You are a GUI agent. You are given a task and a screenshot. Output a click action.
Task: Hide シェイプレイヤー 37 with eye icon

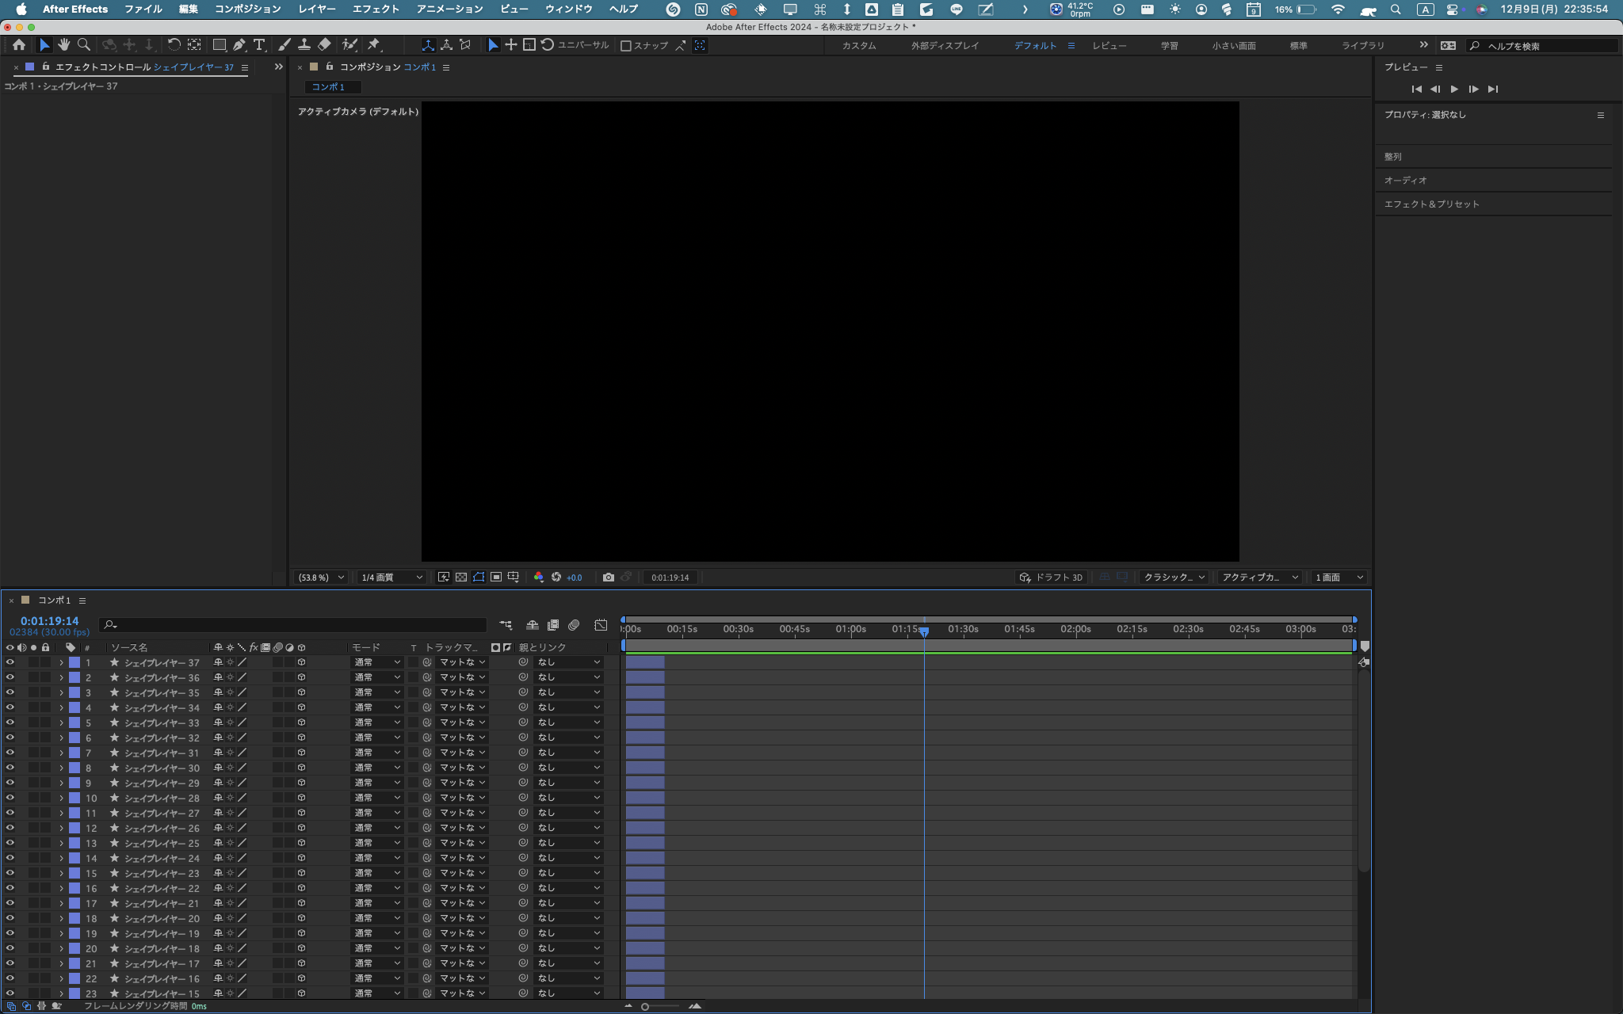pos(10,662)
